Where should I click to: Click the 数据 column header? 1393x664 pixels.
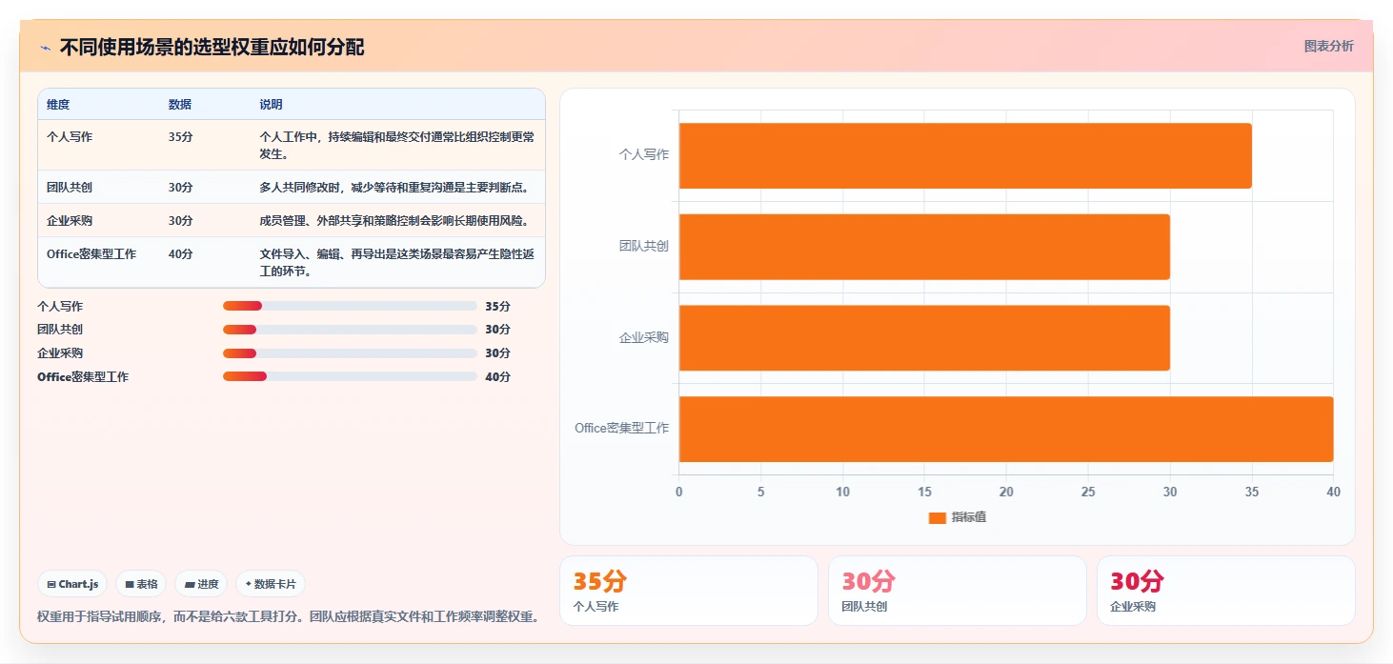180,105
